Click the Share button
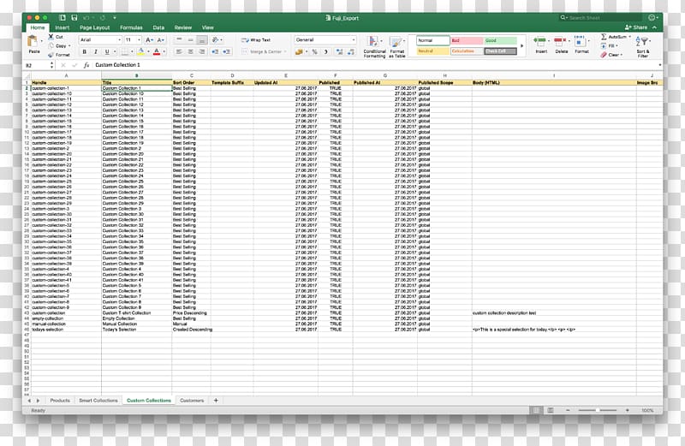 click(x=636, y=27)
